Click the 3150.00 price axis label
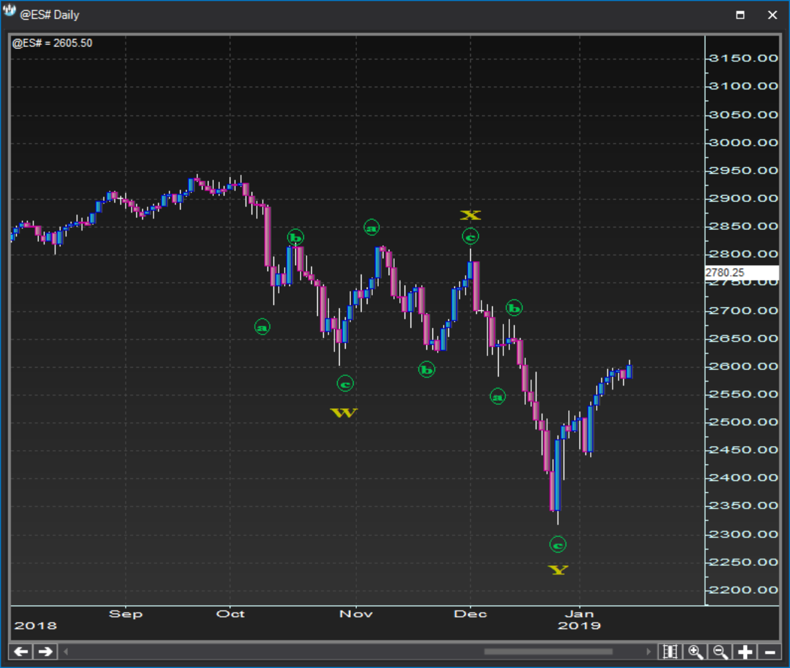The image size is (790, 668). tap(744, 58)
